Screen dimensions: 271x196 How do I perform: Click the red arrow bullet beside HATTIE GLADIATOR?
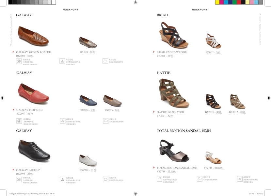click(154, 112)
